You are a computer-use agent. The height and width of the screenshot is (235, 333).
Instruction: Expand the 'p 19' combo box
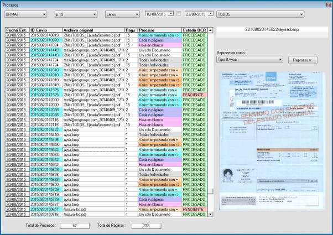coord(95,13)
